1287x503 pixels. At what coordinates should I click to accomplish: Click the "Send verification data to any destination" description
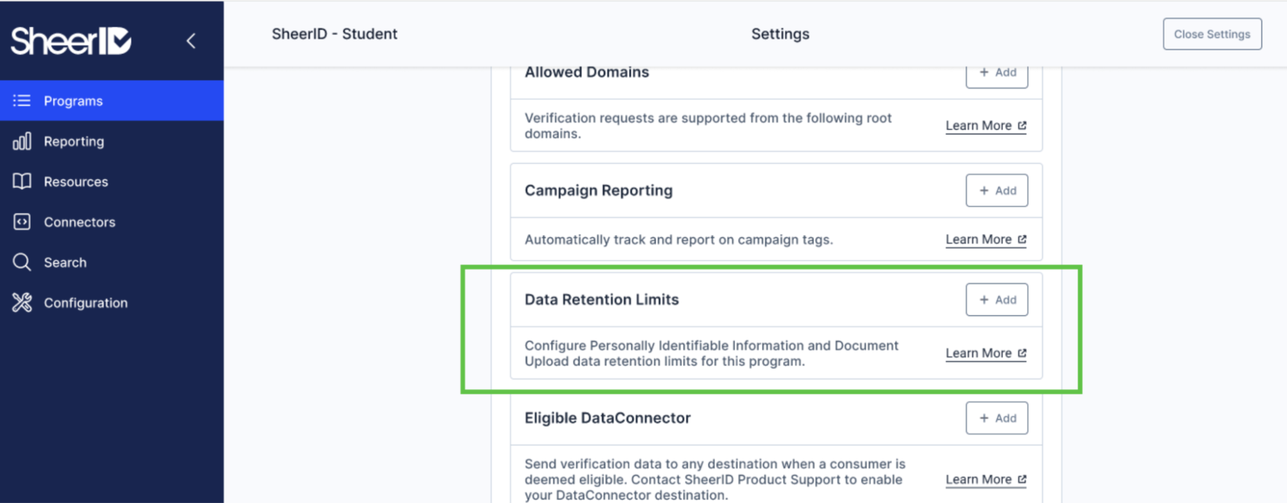715,479
